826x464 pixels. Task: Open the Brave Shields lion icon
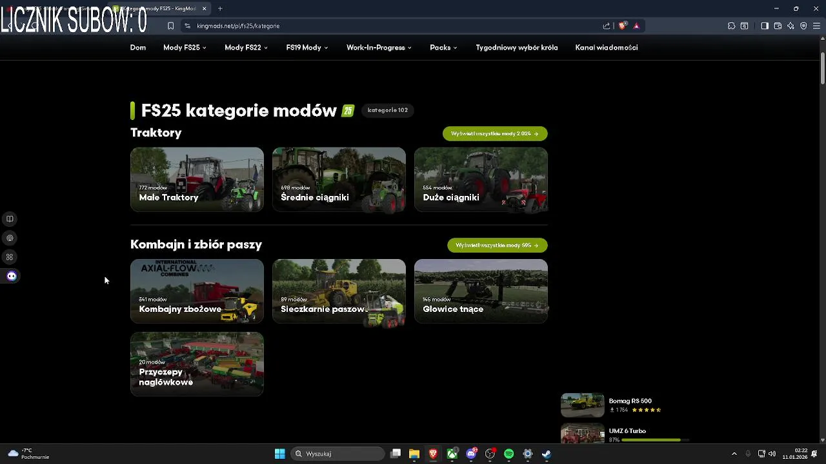tap(622, 26)
